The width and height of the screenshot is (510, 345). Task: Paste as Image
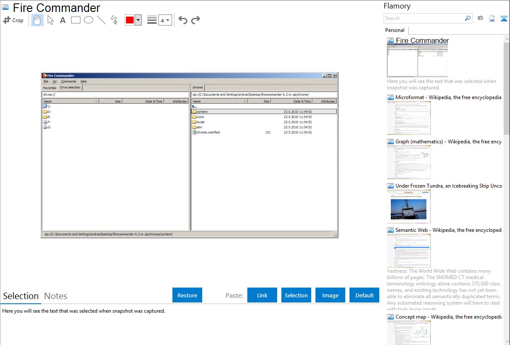[330, 295]
